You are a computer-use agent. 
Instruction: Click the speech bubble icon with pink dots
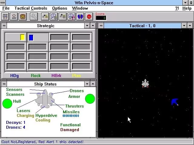pyautogui.click(x=72, y=17)
